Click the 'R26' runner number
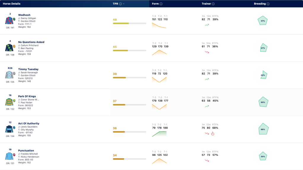The width and height of the screenshot is (303, 170). (10, 68)
